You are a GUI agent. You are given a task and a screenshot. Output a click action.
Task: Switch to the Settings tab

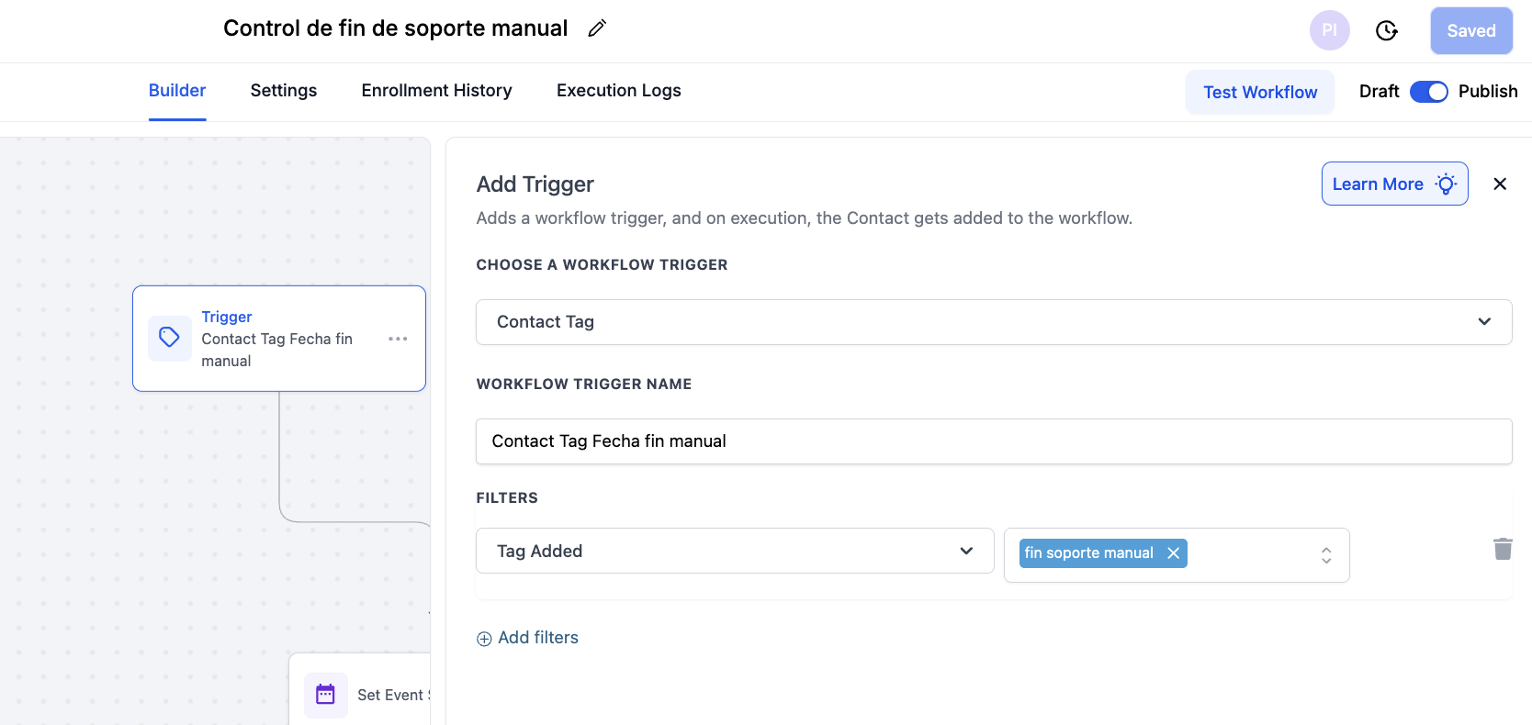pos(284,91)
